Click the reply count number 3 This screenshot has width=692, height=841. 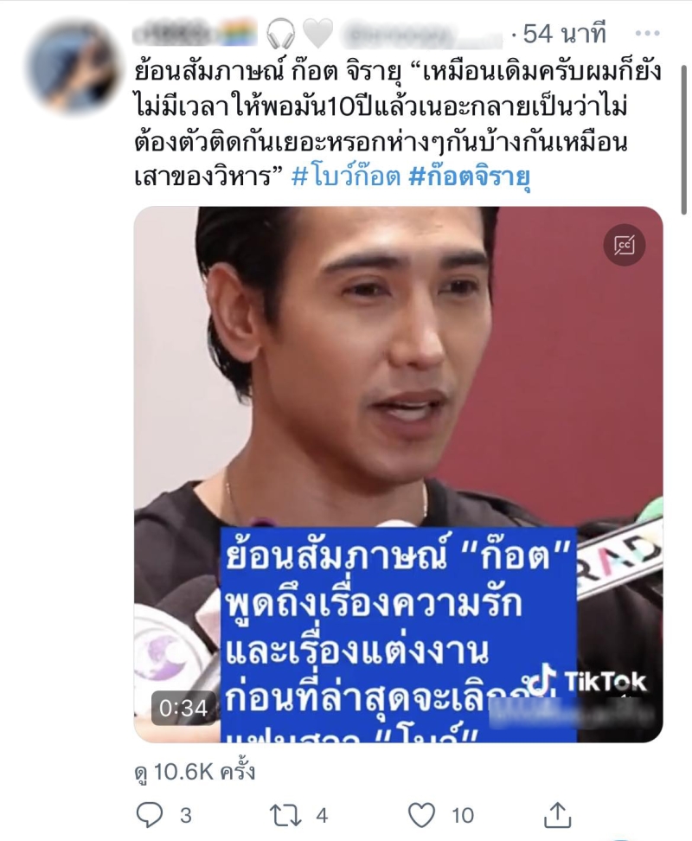185,816
